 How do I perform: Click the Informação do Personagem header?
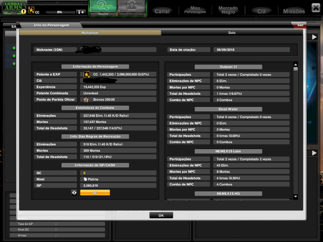coord(95,67)
